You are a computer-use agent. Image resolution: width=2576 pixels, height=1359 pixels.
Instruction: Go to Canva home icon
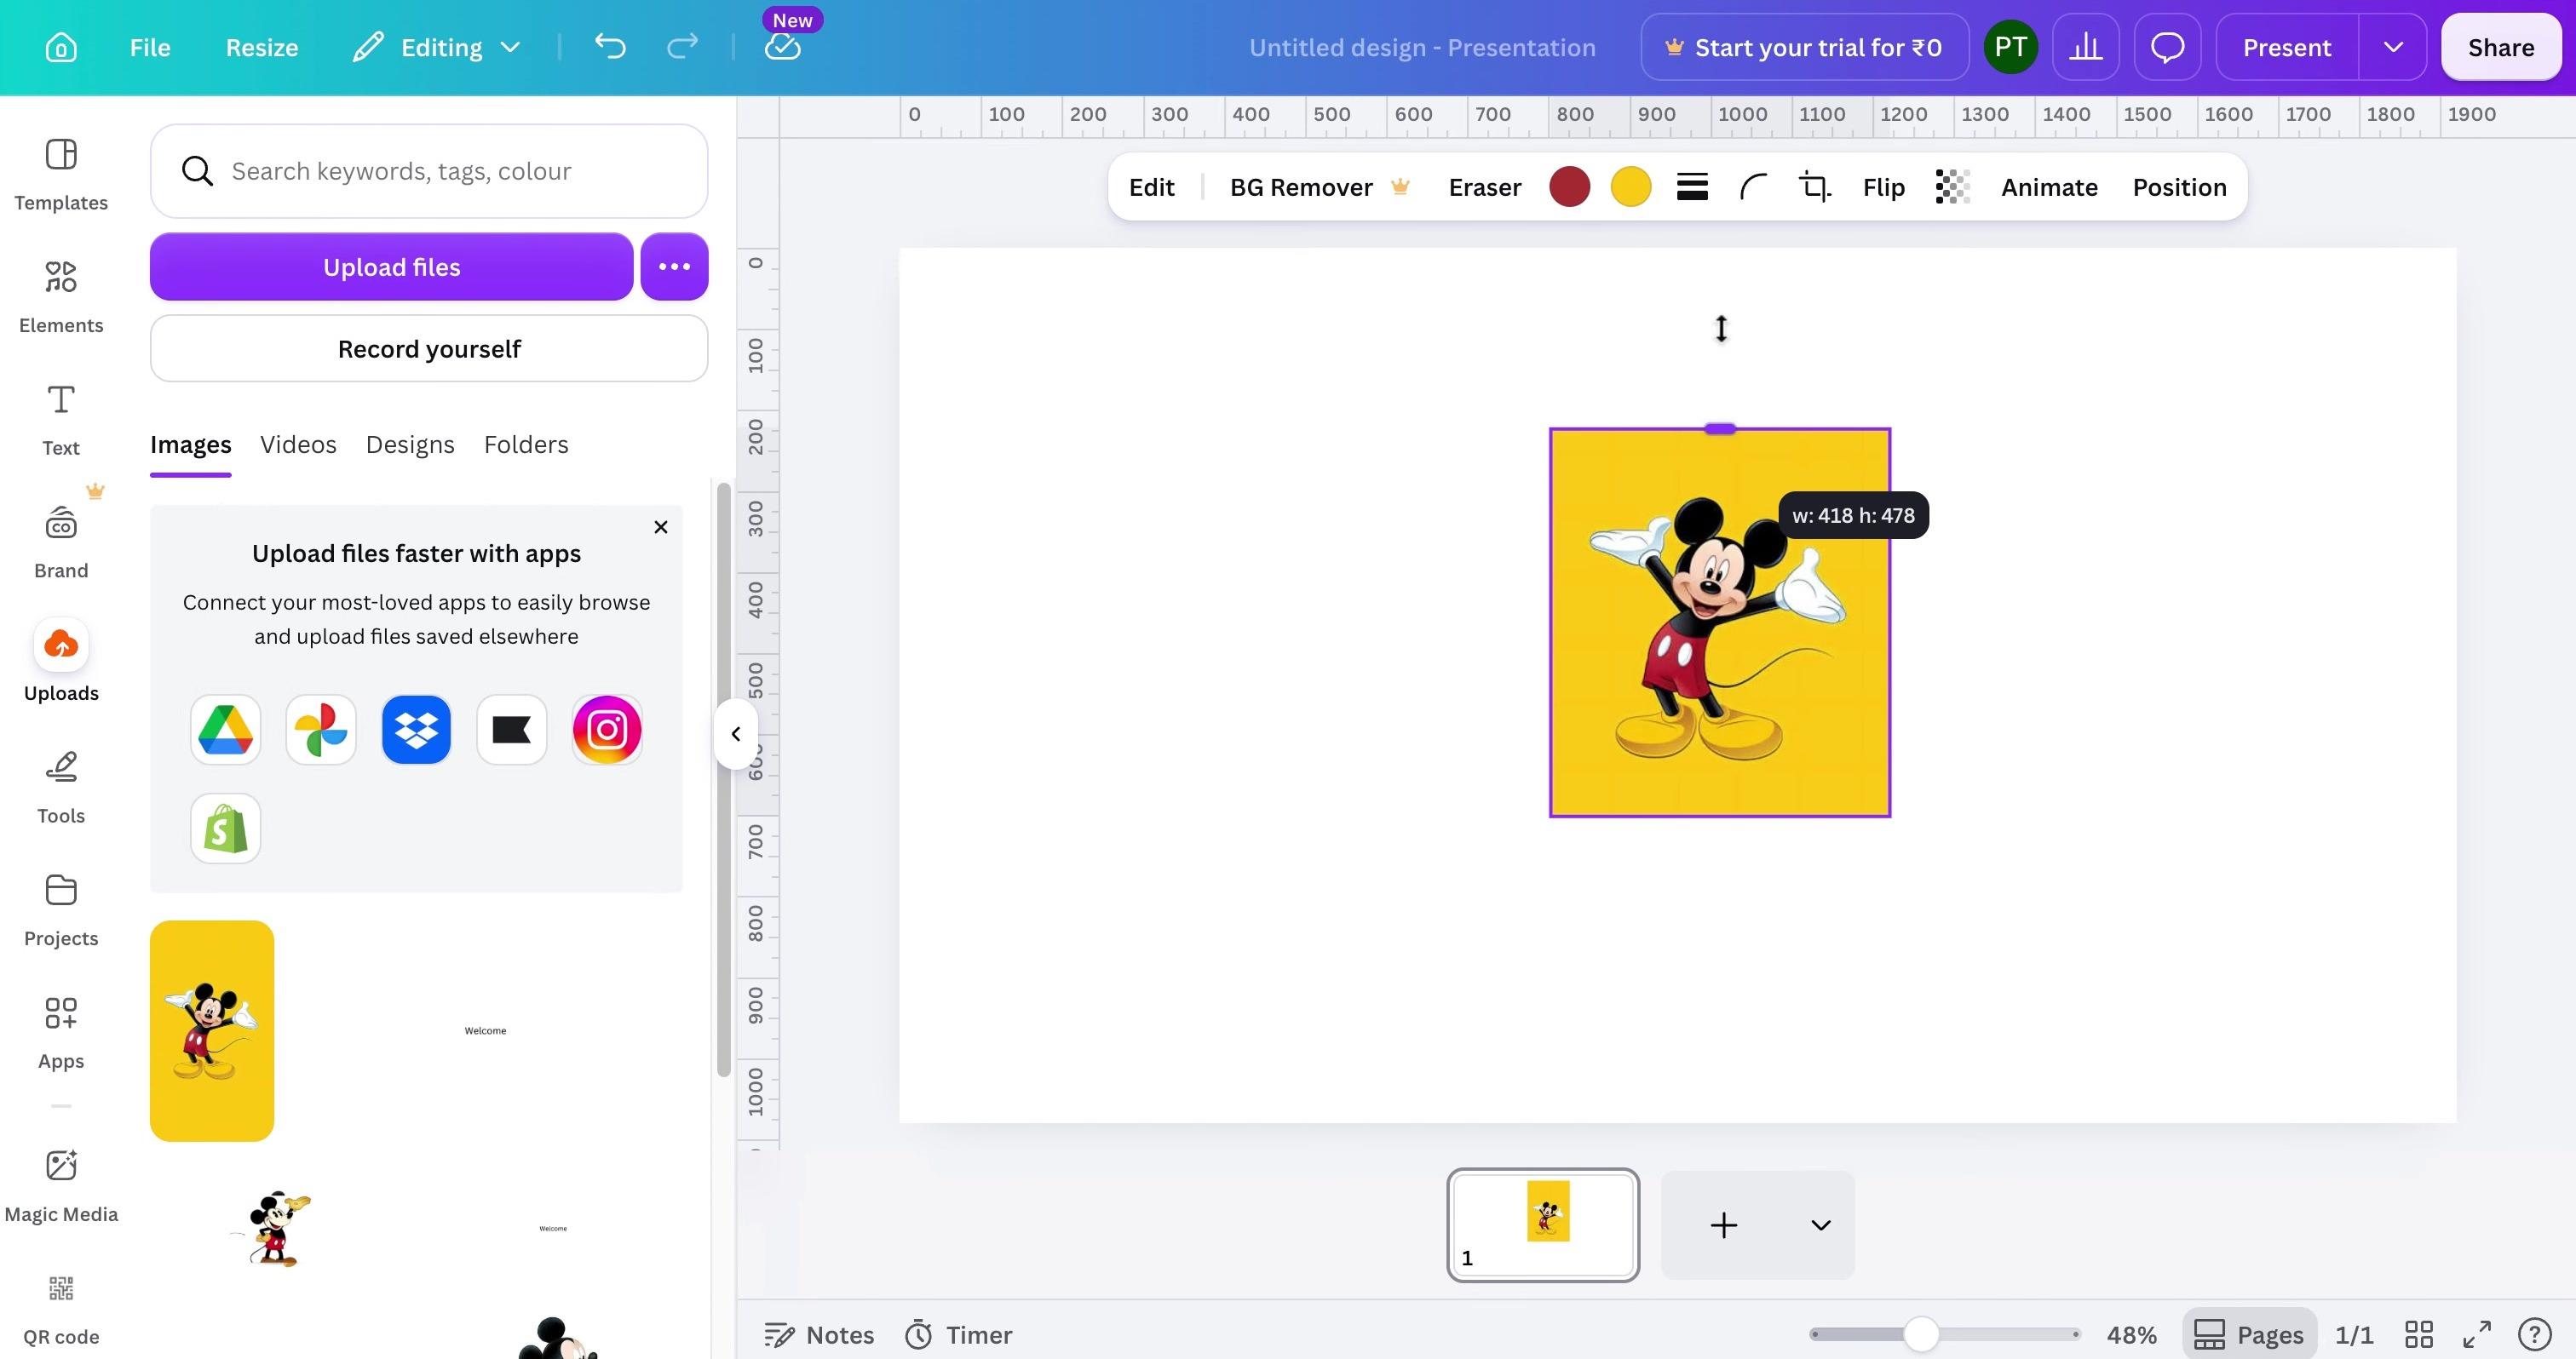61,47
